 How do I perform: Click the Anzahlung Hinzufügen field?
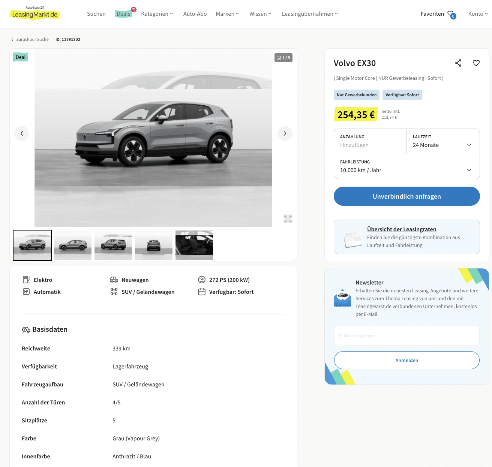pos(370,141)
